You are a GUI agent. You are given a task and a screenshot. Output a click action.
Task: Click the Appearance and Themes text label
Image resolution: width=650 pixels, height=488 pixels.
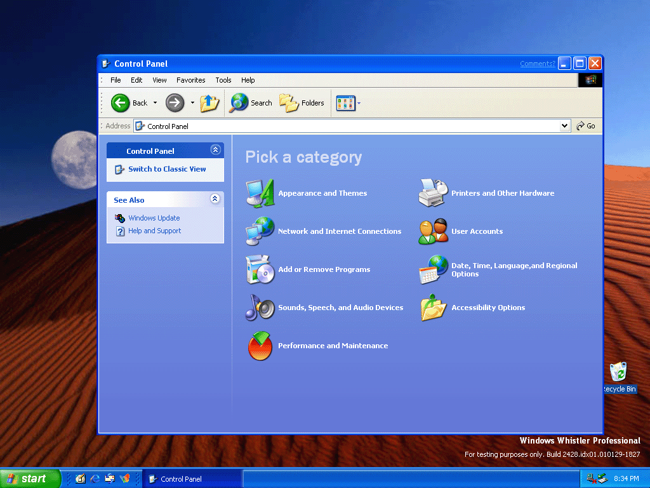tap(322, 193)
